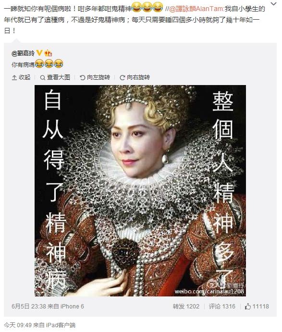Like the post via thumbs-up icon
The height and width of the screenshot is (332, 282).
[x=248, y=307]
